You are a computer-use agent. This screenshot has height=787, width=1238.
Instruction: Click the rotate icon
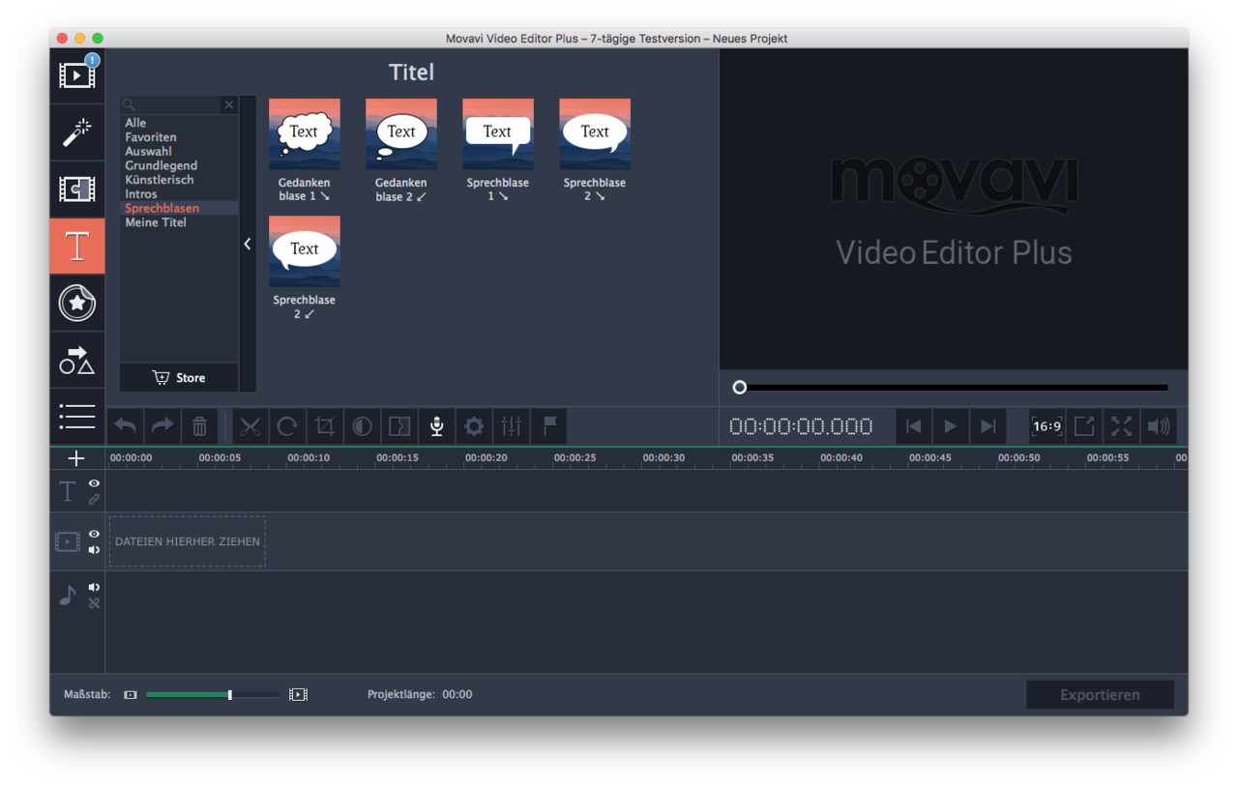(287, 426)
